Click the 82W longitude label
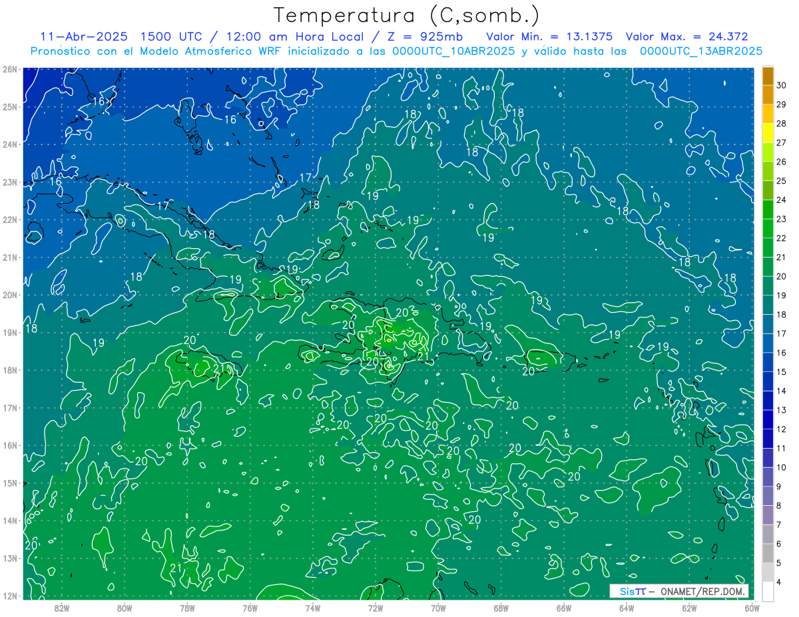The width and height of the screenshot is (799, 617). pos(61,608)
